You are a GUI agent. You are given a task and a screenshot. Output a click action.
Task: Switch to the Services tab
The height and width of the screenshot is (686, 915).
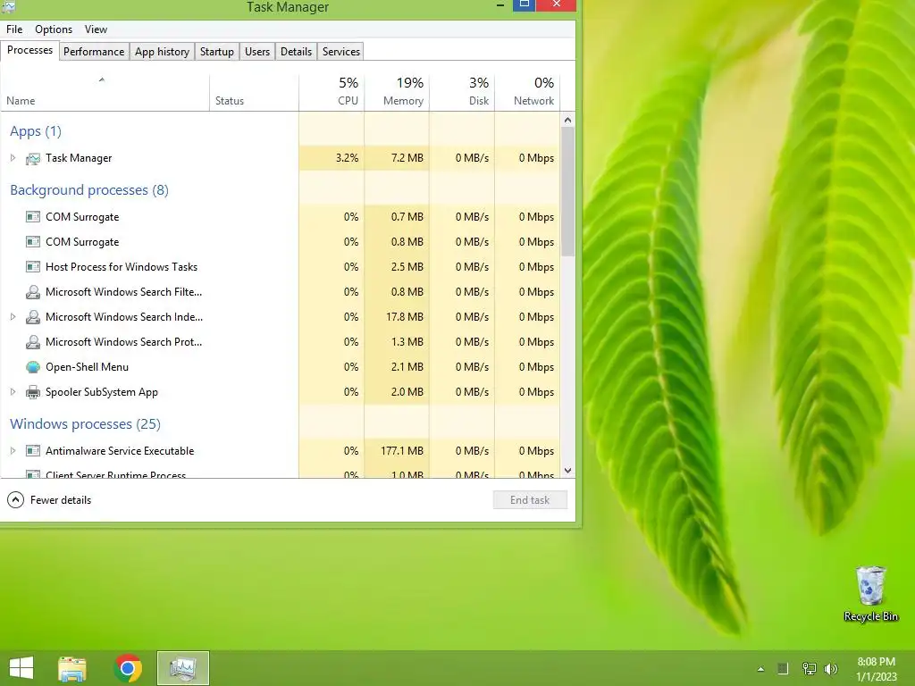click(x=341, y=51)
